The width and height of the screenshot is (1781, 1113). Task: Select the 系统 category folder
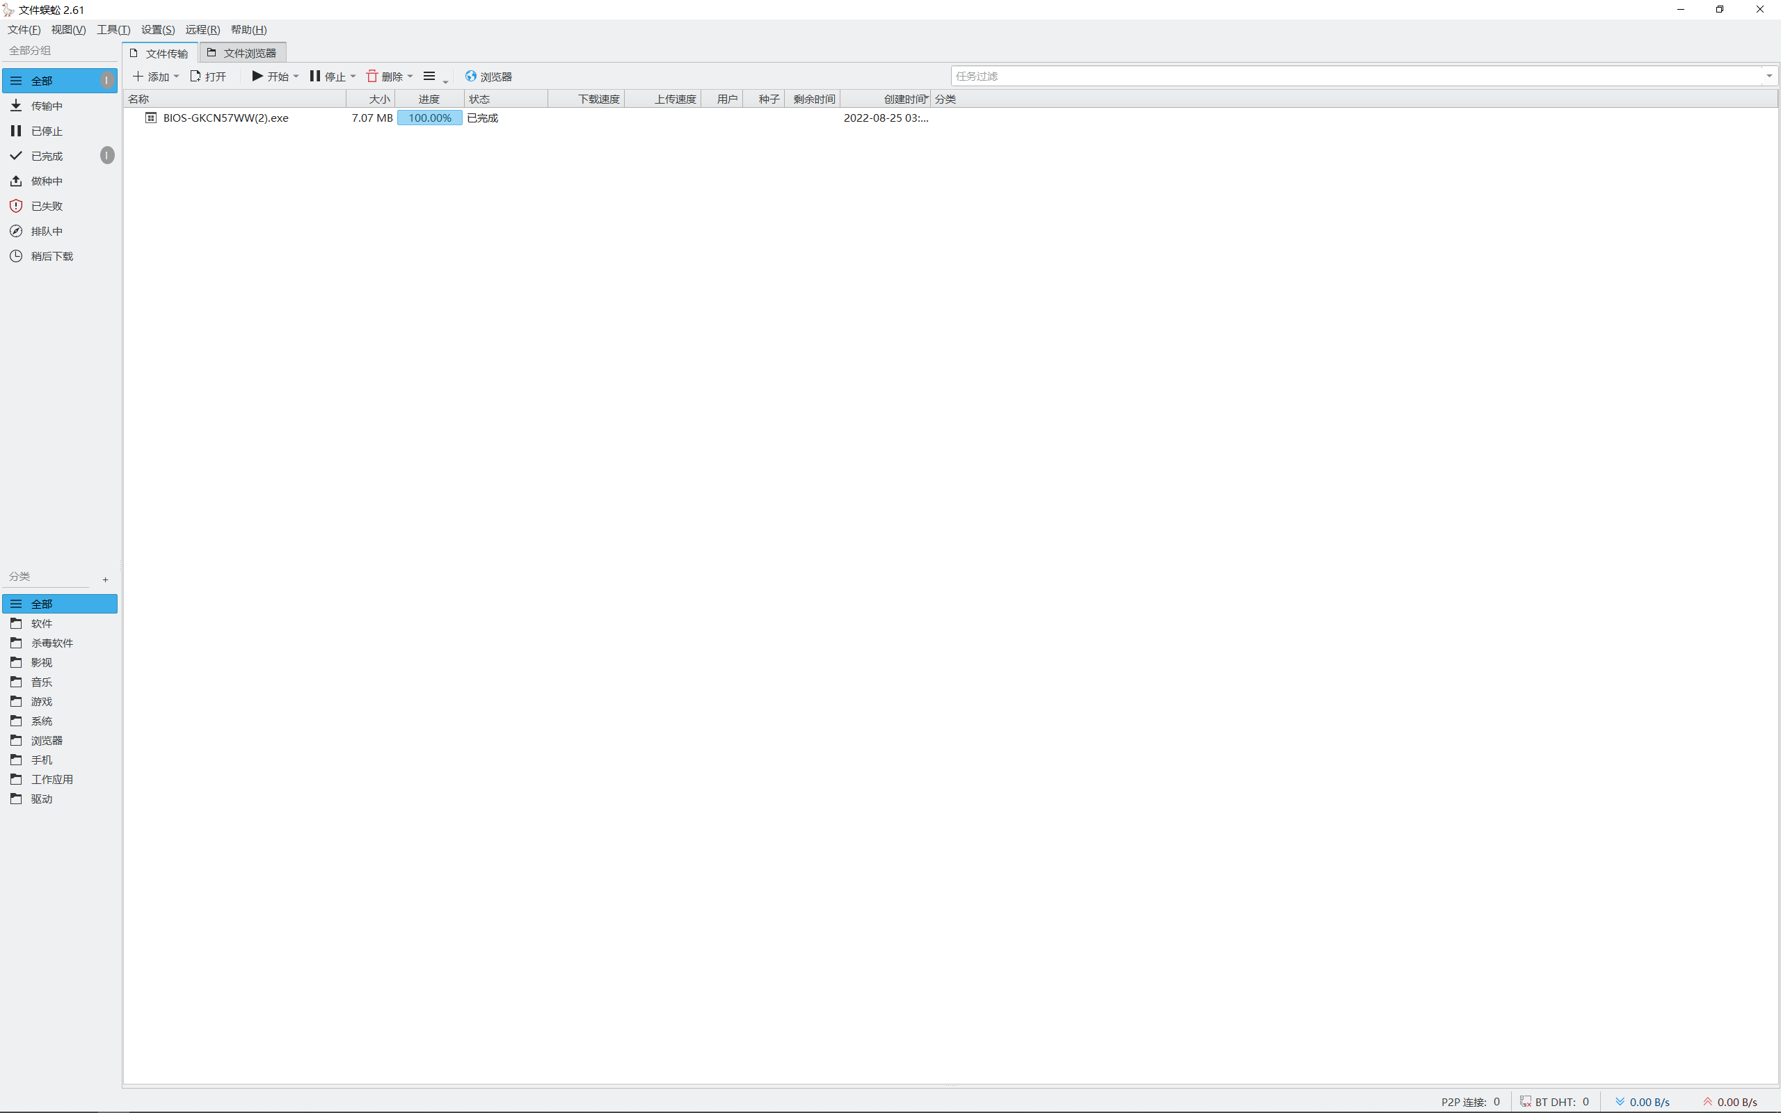60,721
